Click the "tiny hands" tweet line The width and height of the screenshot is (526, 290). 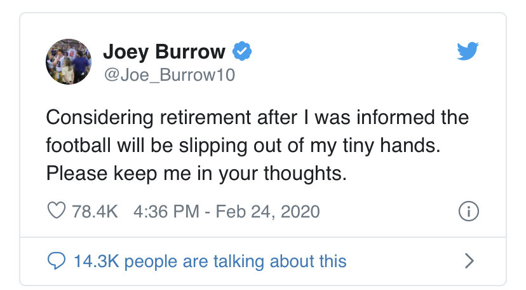[243, 146]
